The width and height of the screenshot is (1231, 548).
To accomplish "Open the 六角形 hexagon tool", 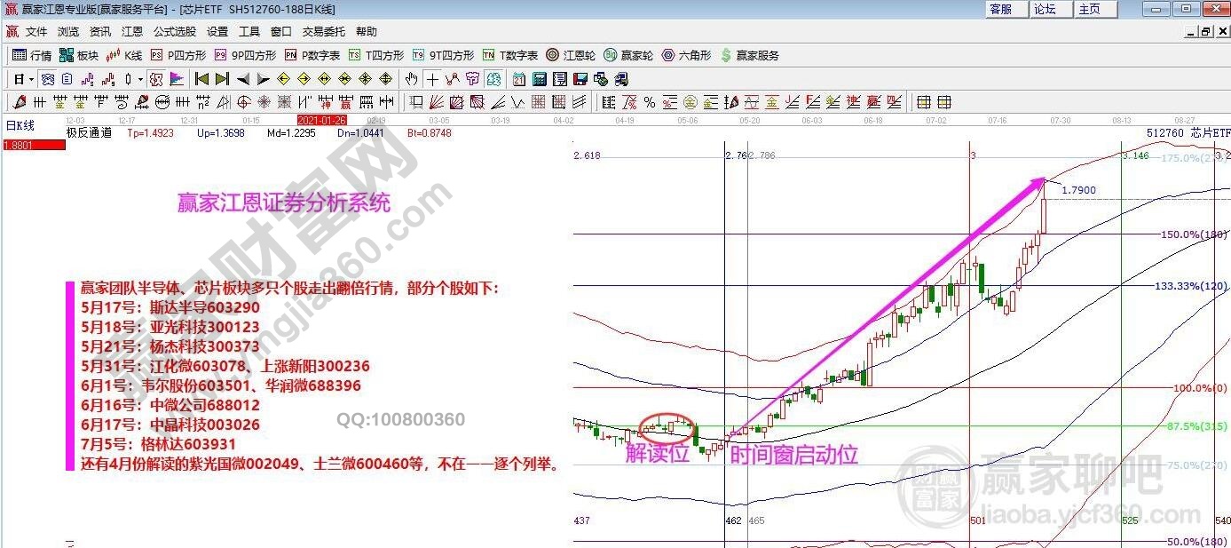I will tap(686, 55).
